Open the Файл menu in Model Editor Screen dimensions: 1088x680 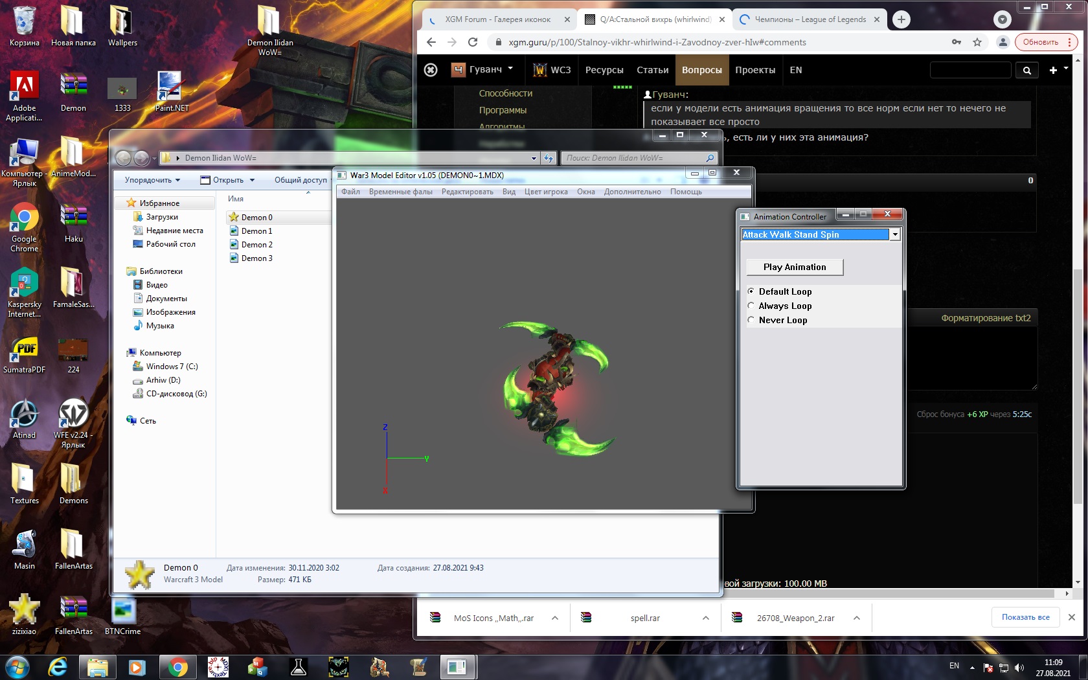click(350, 192)
